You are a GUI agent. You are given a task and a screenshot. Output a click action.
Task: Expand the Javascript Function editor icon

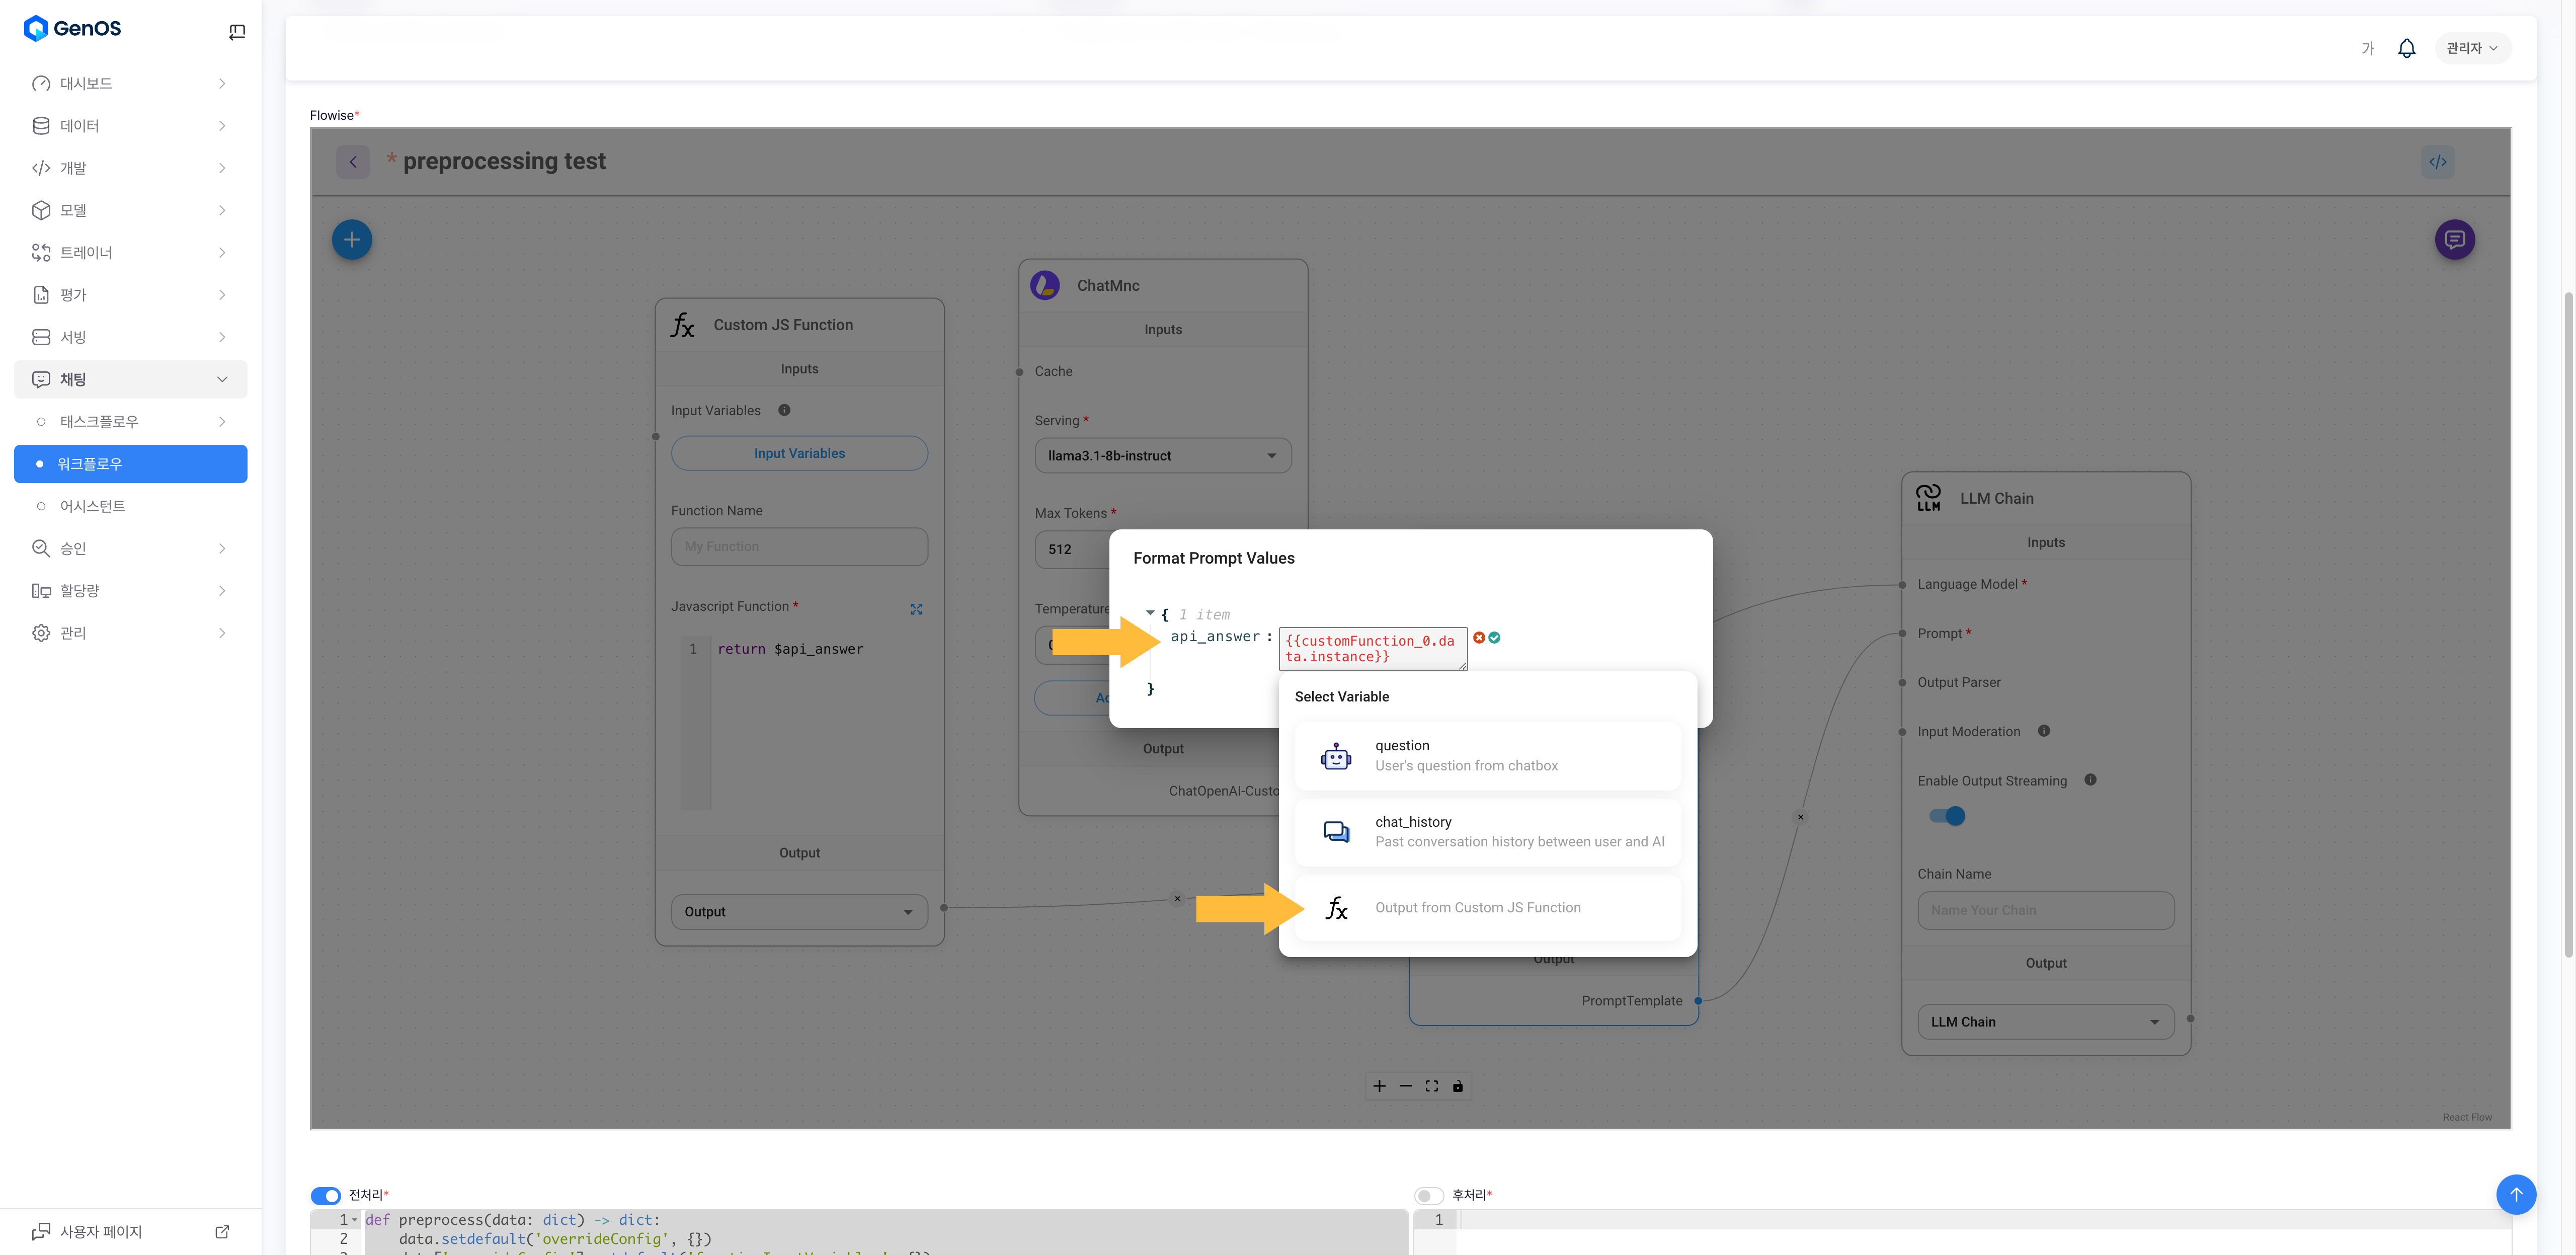coord(916,609)
